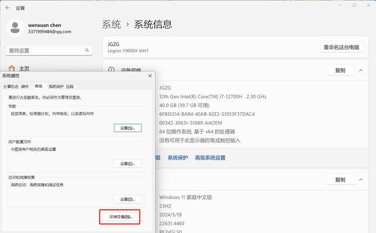The width and height of the screenshot is (376, 233).
Task: Click the 环境变量(N) button
Action: 121,217
